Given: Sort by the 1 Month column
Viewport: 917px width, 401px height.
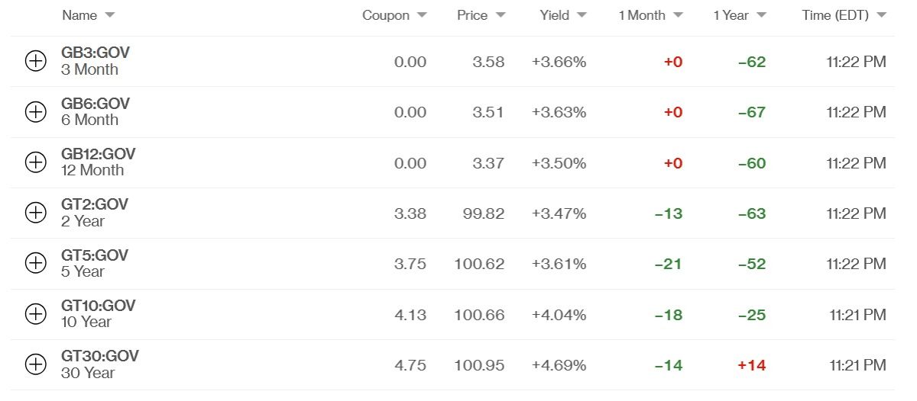Looking at the screenshot, I should tap(678, 15).
